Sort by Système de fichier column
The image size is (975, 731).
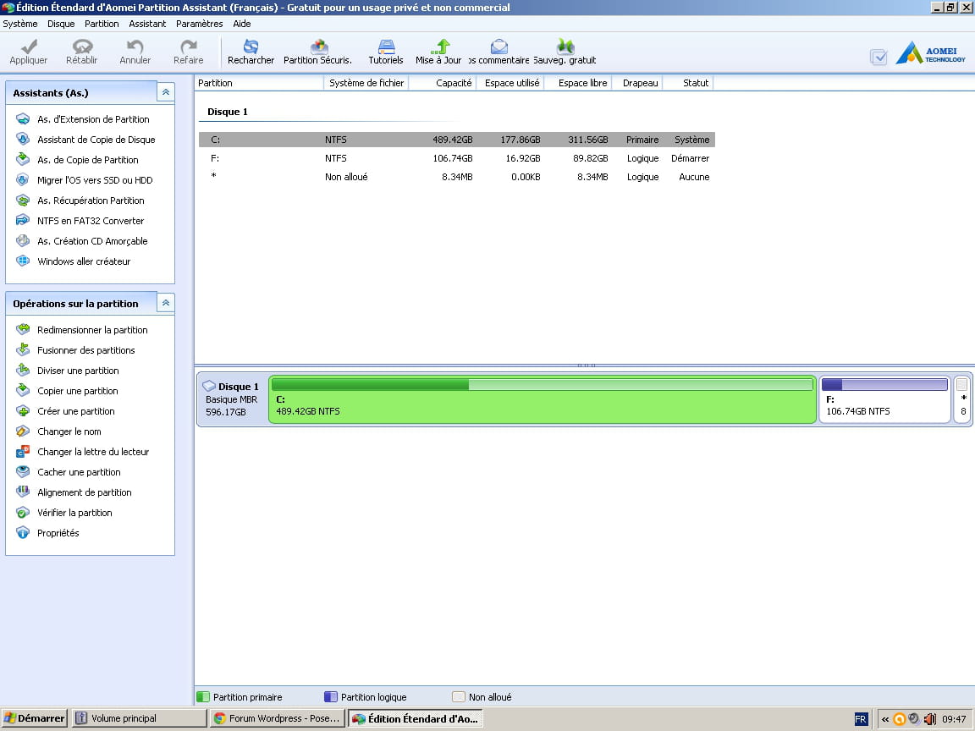point(366,83)
